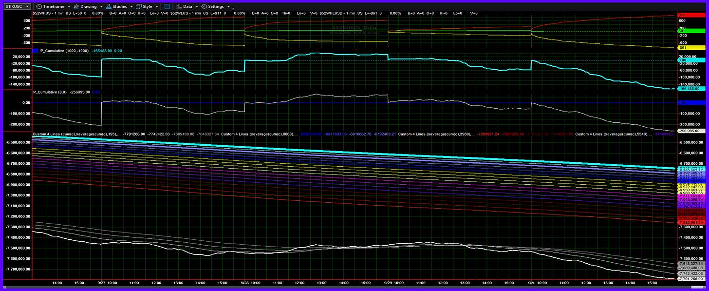Image resolution: width=709 pixels, height=291 pixels.
Task: Click the Studies flask icon
Action: 109,6
